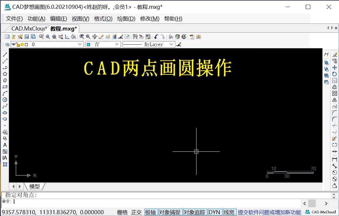Click the 提交软件问题或增加新功能 link
The width and height of the screenshot is (339, 216).
269,212
